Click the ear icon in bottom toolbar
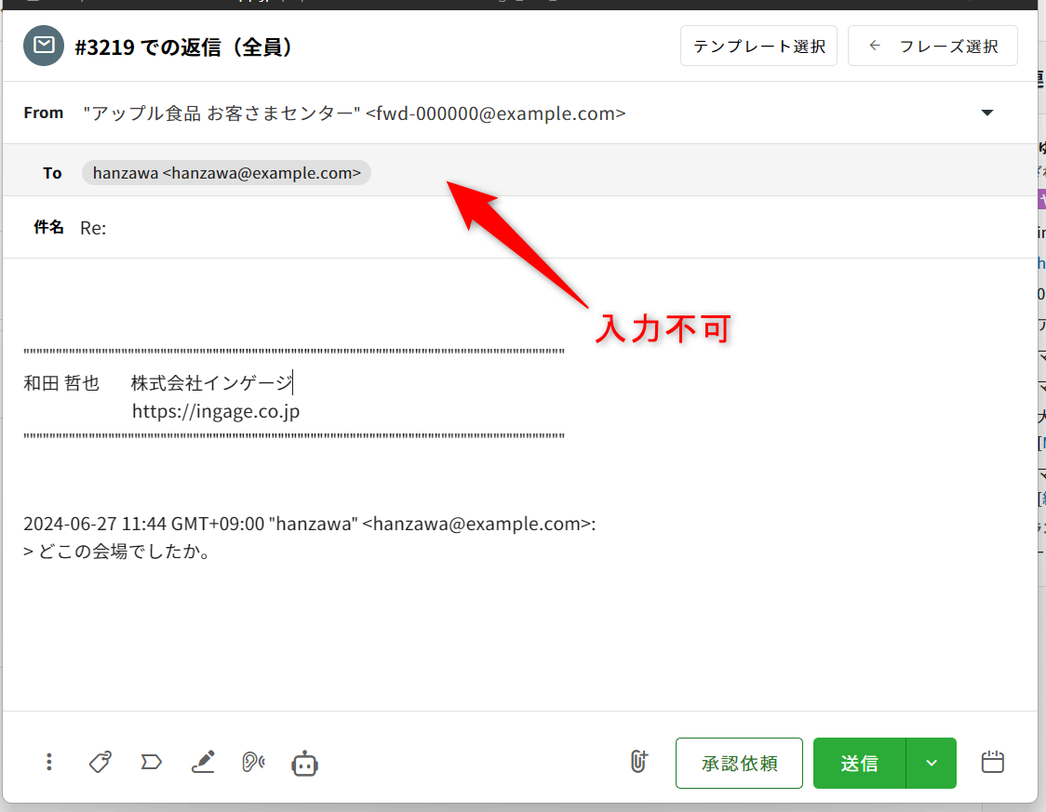Screen dimensions: 1046x812 (252, 763)
